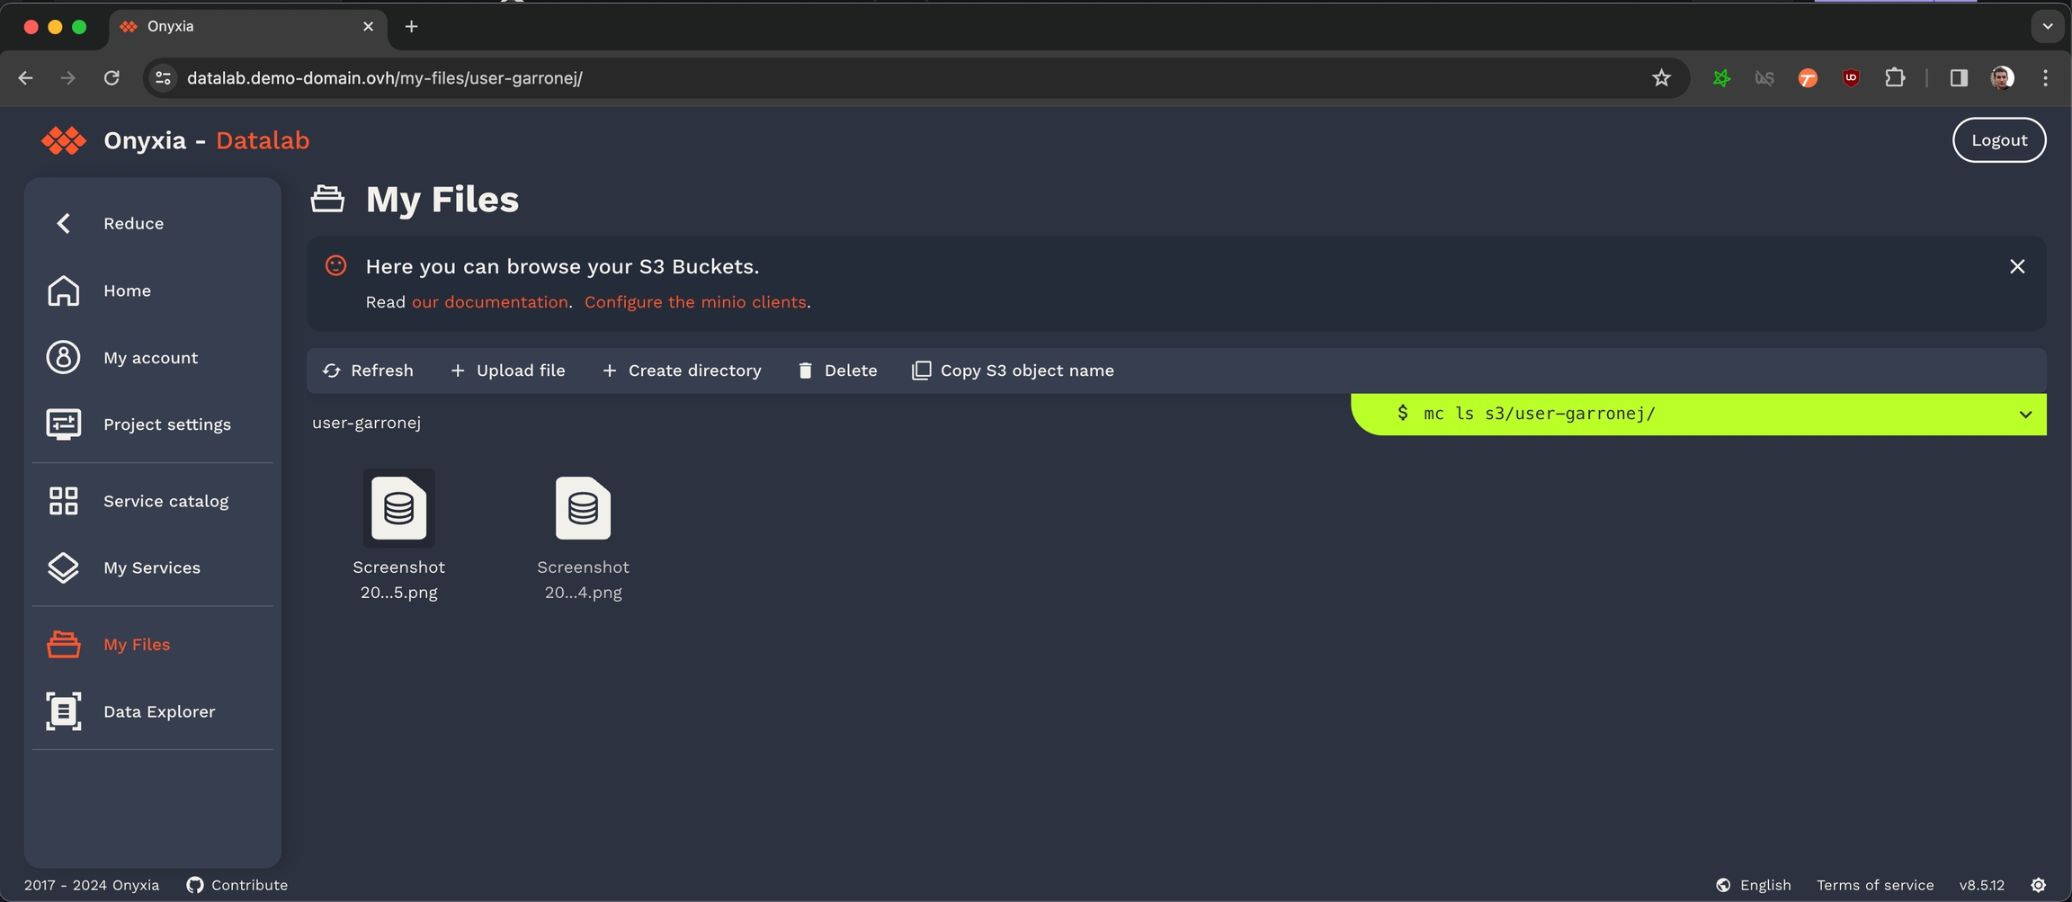Expand the mc ls command bar
Viewport: 2072px width, 902px height.
[2025, 415]
